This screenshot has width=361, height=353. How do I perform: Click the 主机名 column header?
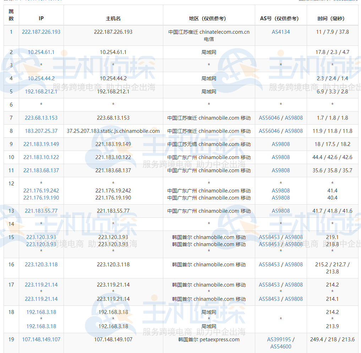(113, 15)
